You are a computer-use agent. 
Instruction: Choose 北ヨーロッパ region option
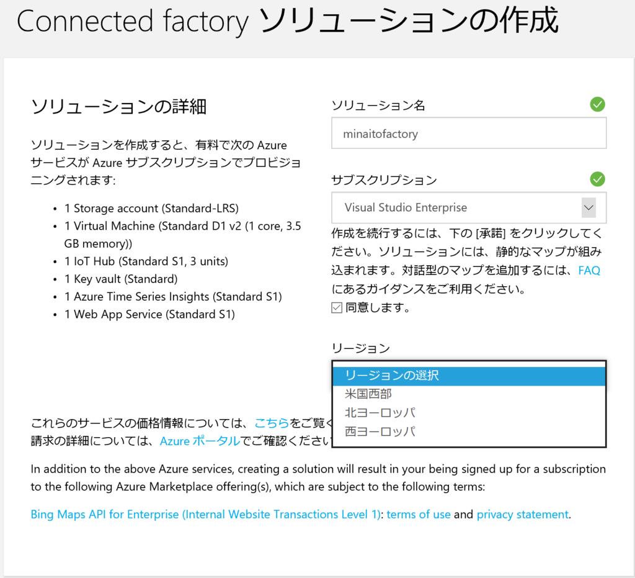(469, 413)
